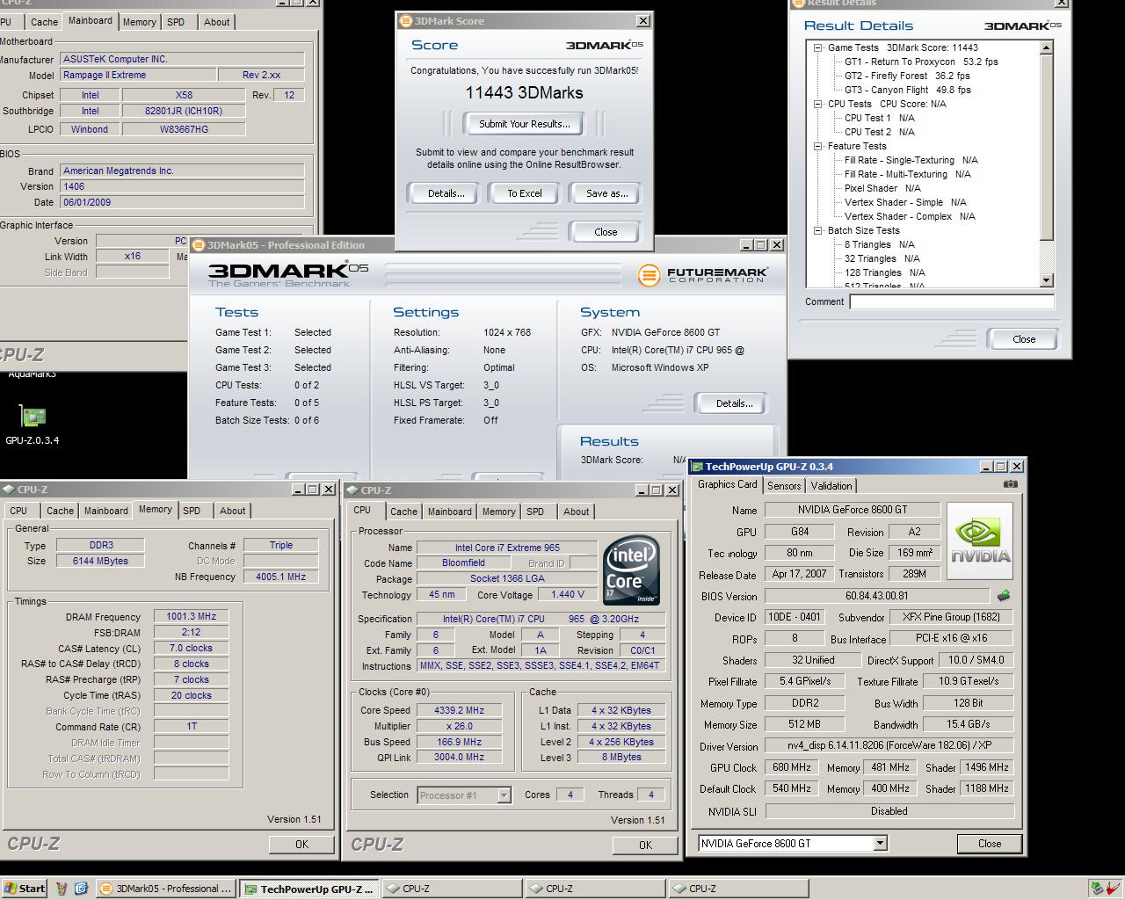
Task: Click the CPU-Z Memory window title icon
Action: tap(9, 490)
